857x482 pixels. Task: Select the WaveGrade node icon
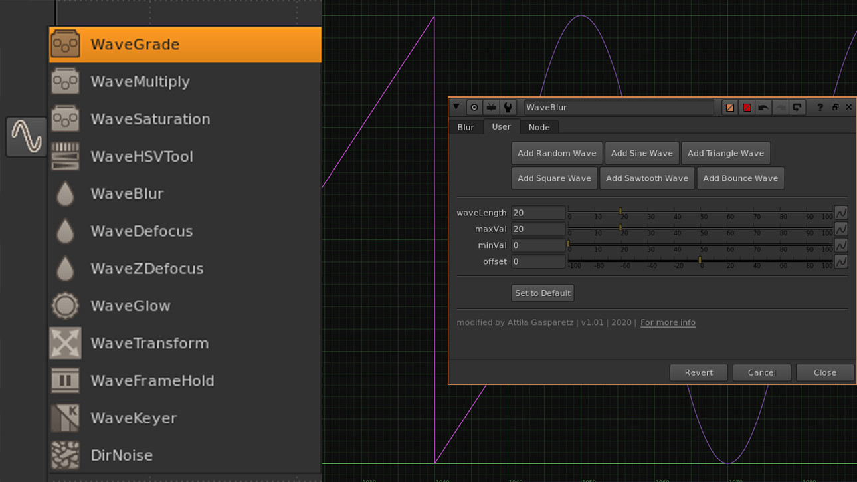pos(65,44)
